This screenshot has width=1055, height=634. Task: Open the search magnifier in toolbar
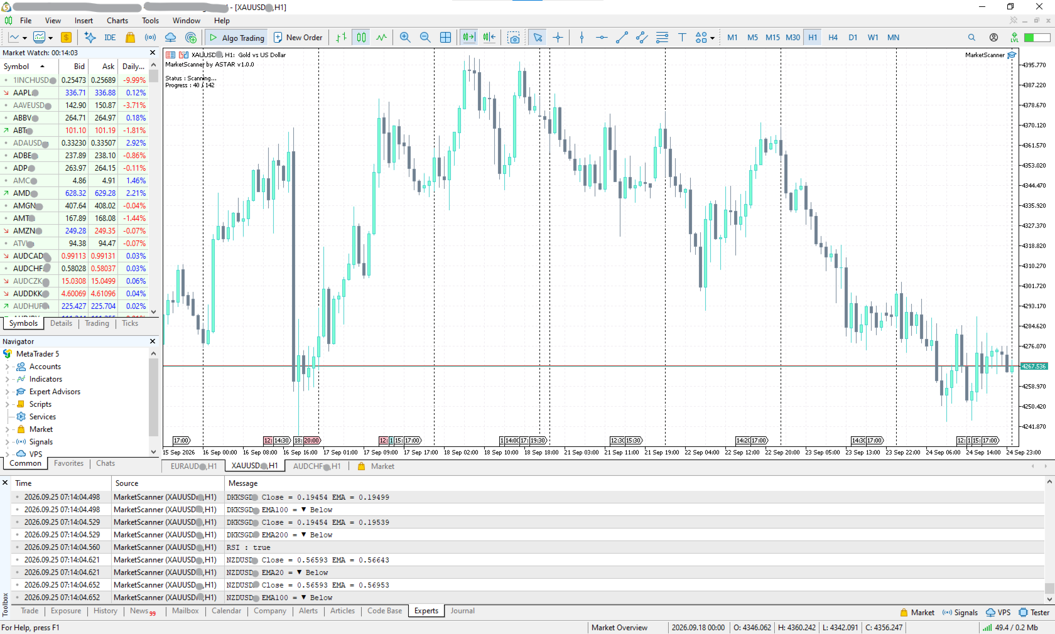[x=971, y=38]
